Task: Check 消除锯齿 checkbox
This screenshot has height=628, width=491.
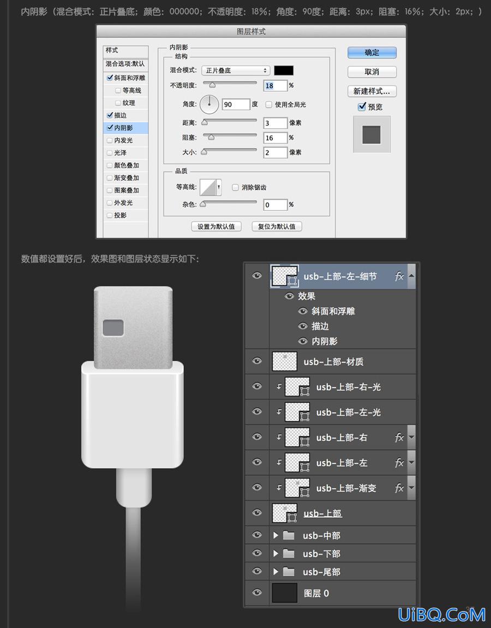Action: point(236,187)
